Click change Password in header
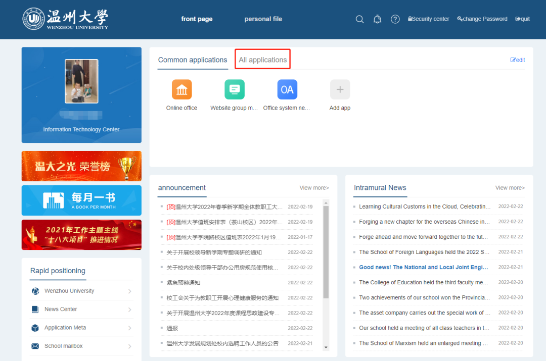 pyautogui.click(x=482, y=19)
